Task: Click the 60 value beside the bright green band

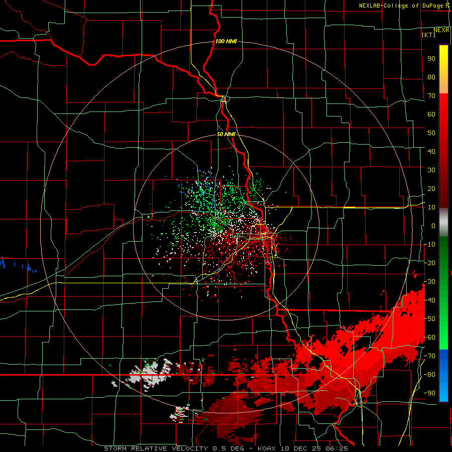Action: pos(429,337)
